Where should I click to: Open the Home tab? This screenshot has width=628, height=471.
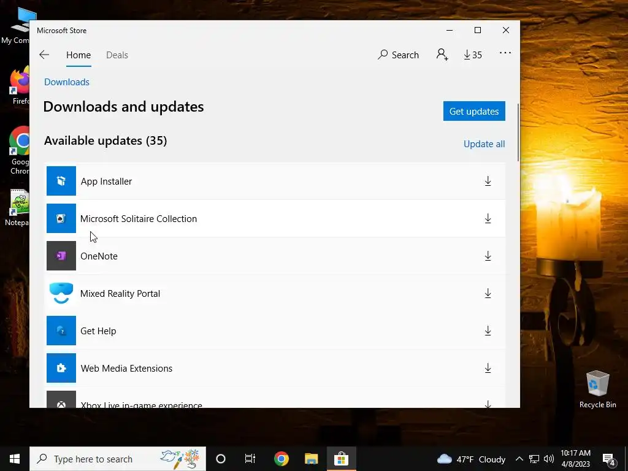[x=78, y=55]
